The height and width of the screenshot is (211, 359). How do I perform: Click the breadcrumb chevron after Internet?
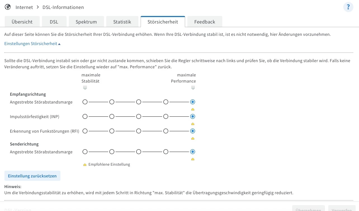click(x=38, y=7)
